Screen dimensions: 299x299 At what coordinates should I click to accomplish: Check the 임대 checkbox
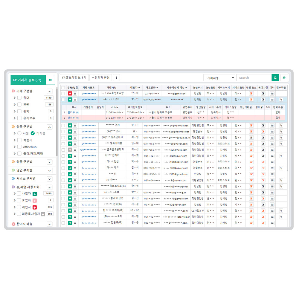tap(19, 98)
